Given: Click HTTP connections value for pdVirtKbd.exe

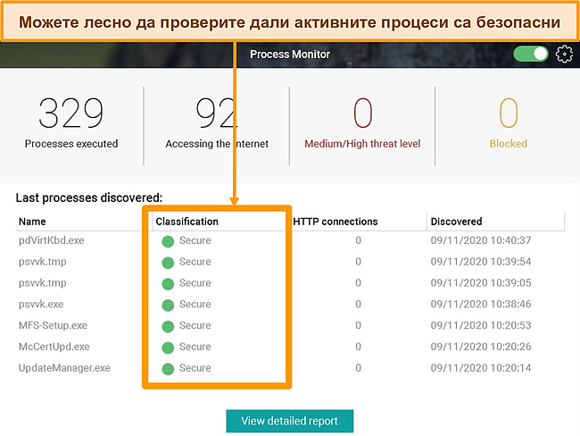Looking at the screenshot, I should point(358,240).
